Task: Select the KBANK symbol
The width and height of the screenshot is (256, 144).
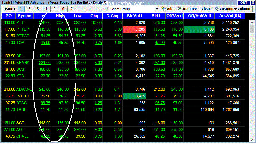Action: pyautogui.click(x=23, y=63)
